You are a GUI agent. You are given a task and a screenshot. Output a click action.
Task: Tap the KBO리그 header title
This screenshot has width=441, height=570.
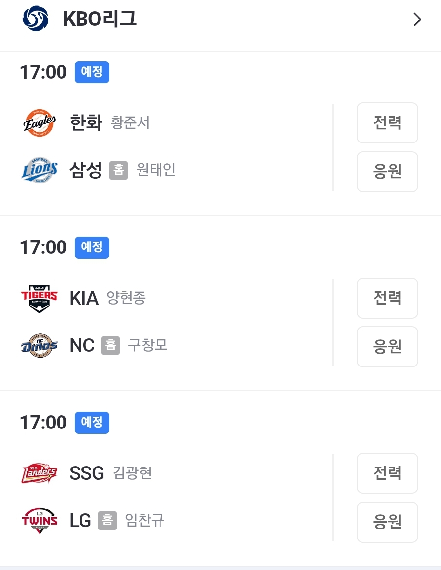tap(100, 20)
